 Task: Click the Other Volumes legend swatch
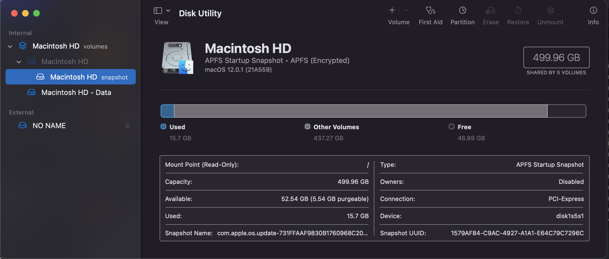click(x=308, y=126)
